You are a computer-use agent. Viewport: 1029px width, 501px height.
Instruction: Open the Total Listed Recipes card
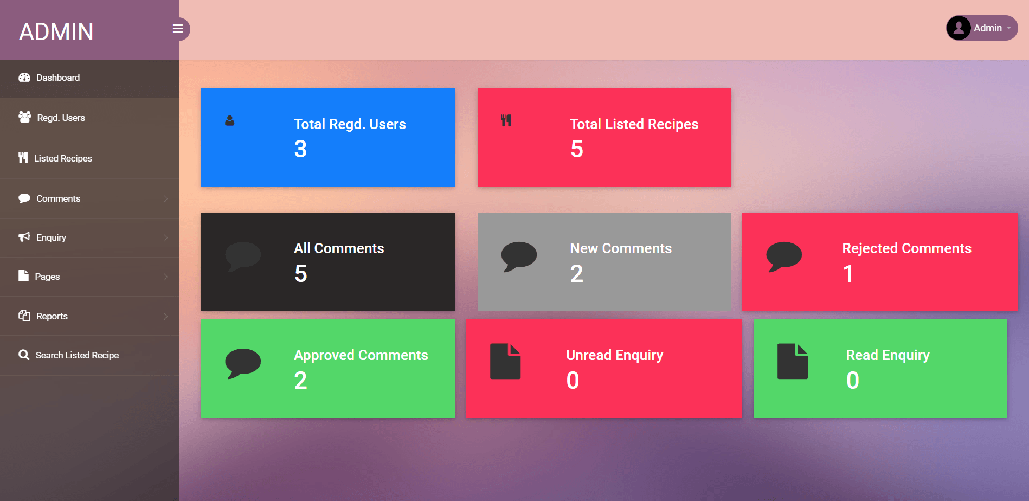(604, 137)
